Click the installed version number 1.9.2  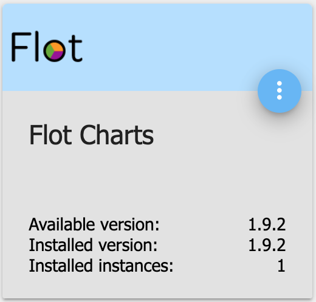pos(267,245)
